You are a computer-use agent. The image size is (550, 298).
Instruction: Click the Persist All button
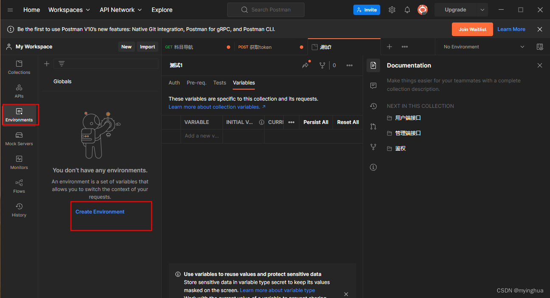[x=316, y=122]
